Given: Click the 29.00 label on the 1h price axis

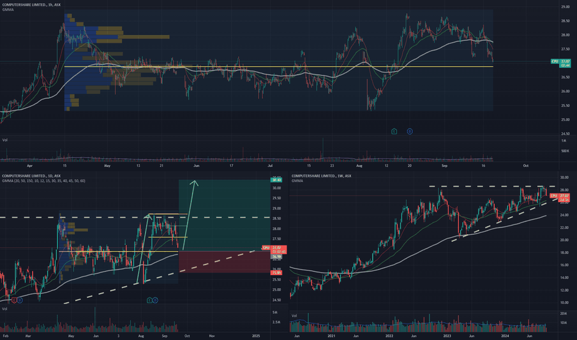Looking at the screenshot, I should click(565, 7).
